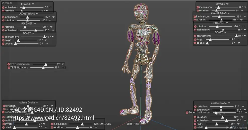The image size is (248, 130).
Task: Click keyframe dot beside rortation 31°
Action: [195, 107]
